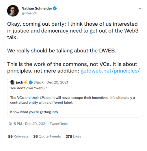
Task: Click jack's small avatar in quoted tweet
Action: (x=12, y=82)
